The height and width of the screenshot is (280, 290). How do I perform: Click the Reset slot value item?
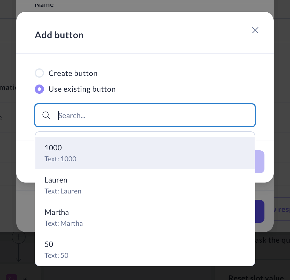click(256, 277)
